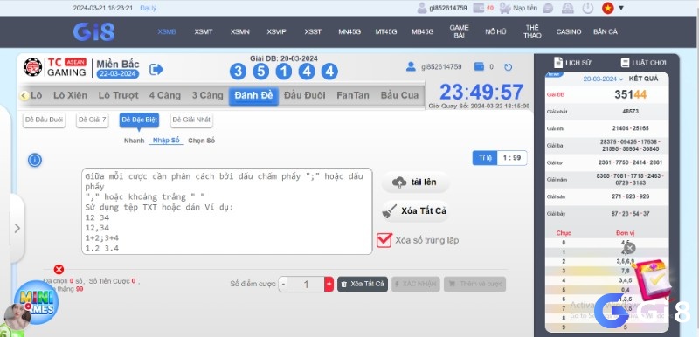Click the TC Gaming chip logo
Viewport: 699px width, 337px height.
[32, 67]
